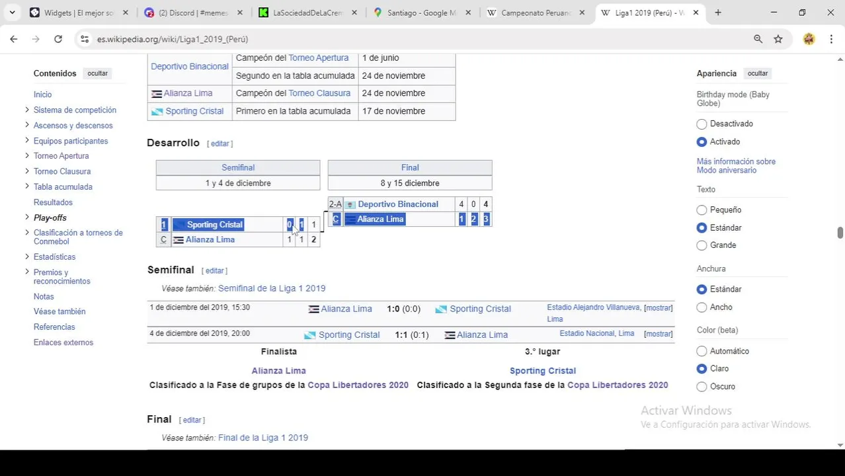
Task: Close the Santiago Google Maps tab
Action: (468, 13)
